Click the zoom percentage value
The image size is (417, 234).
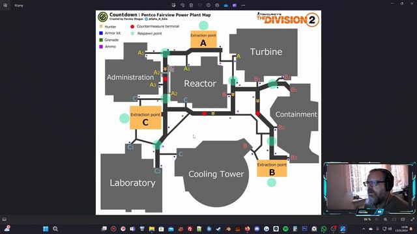pos(367,220)
